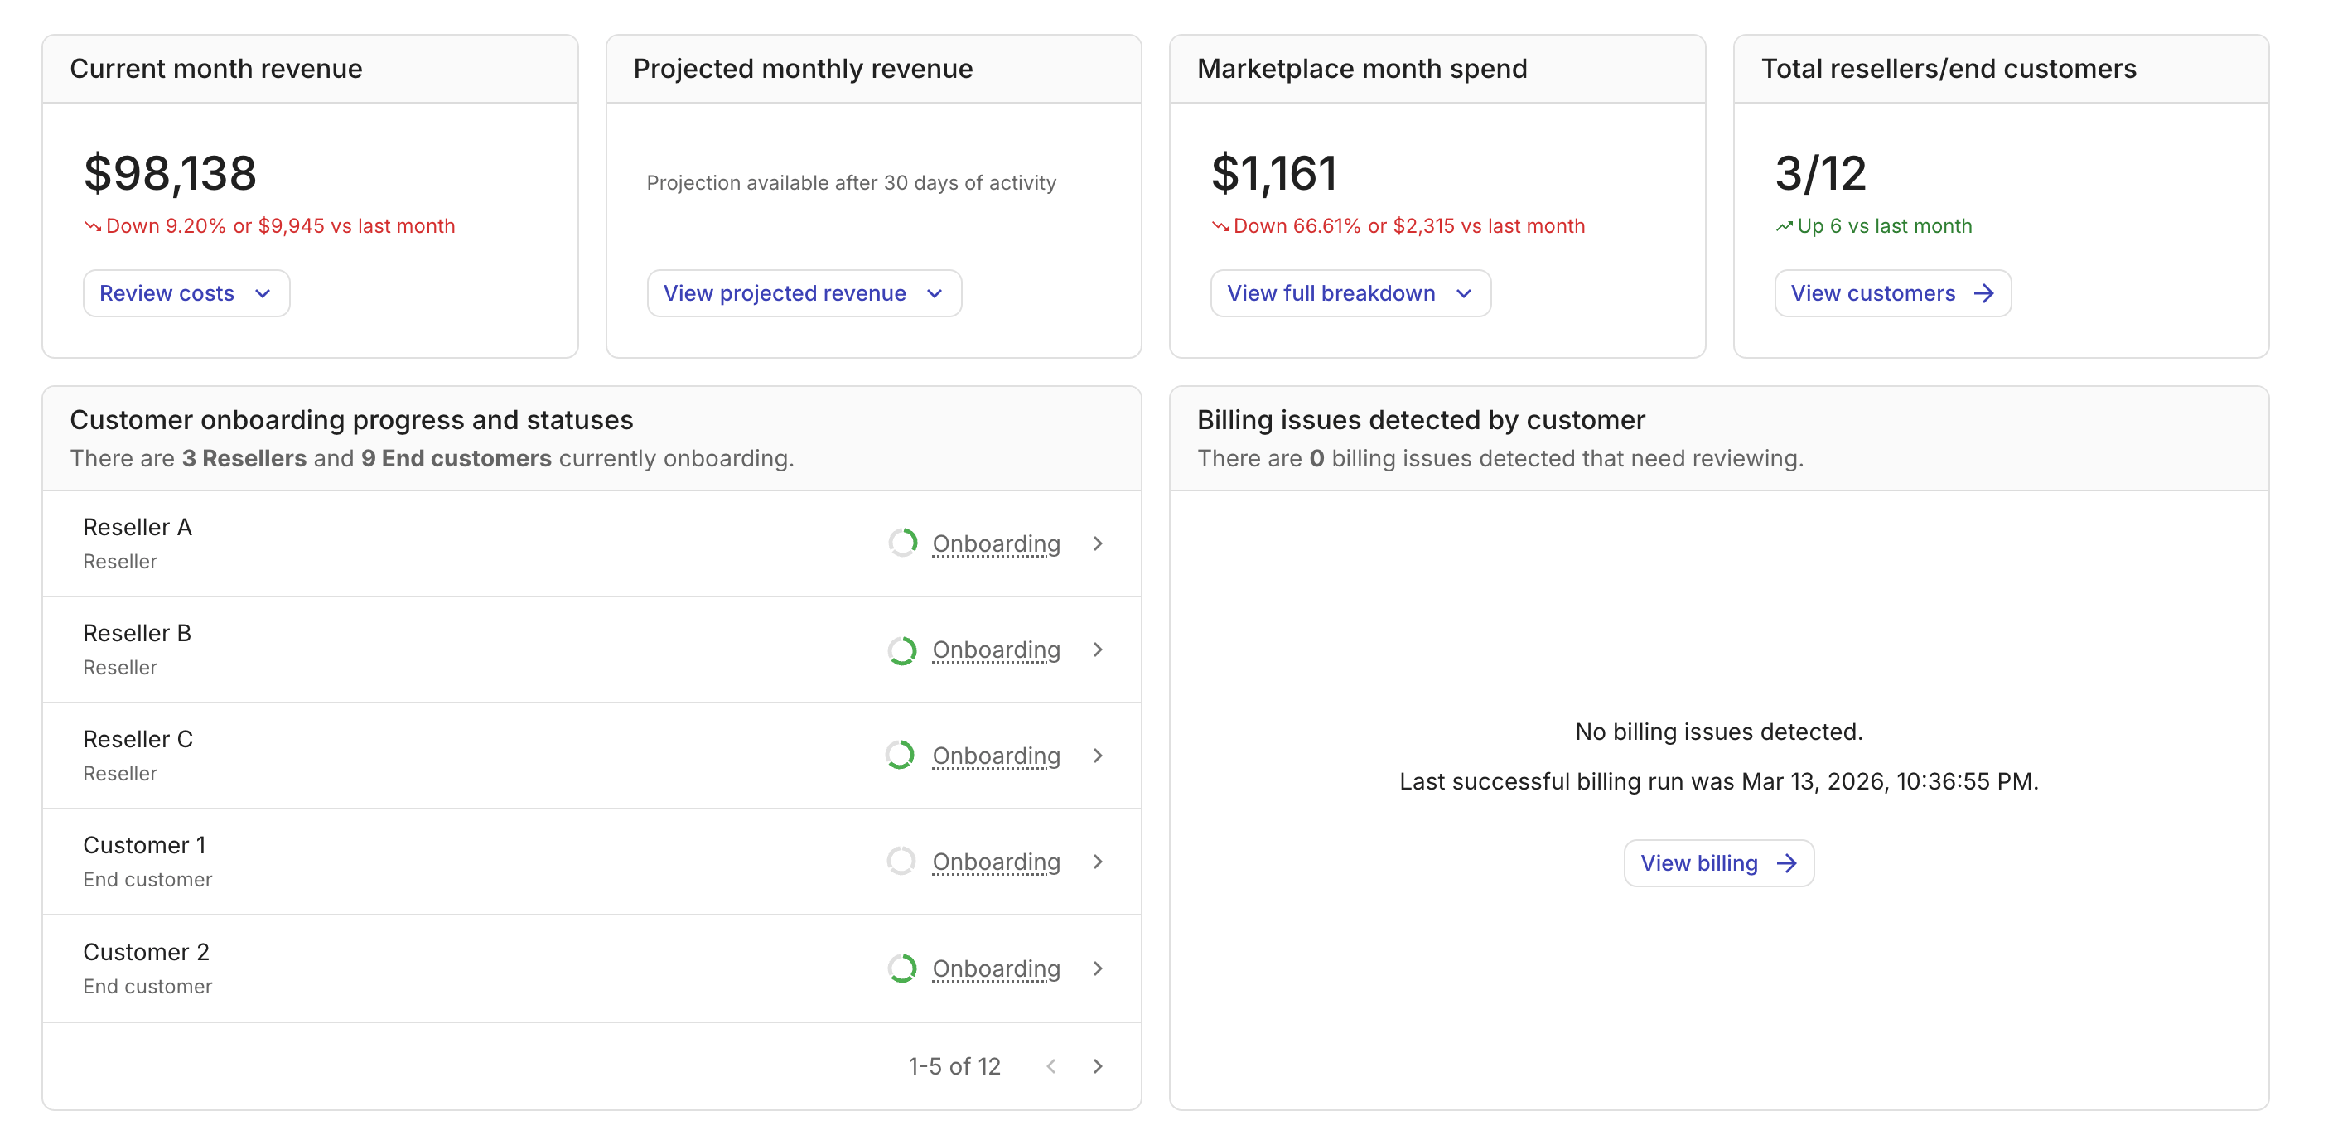2328x1135 pixels.
Task: Expand the Review costs dropdown
Action: click(x=186, y=292)
